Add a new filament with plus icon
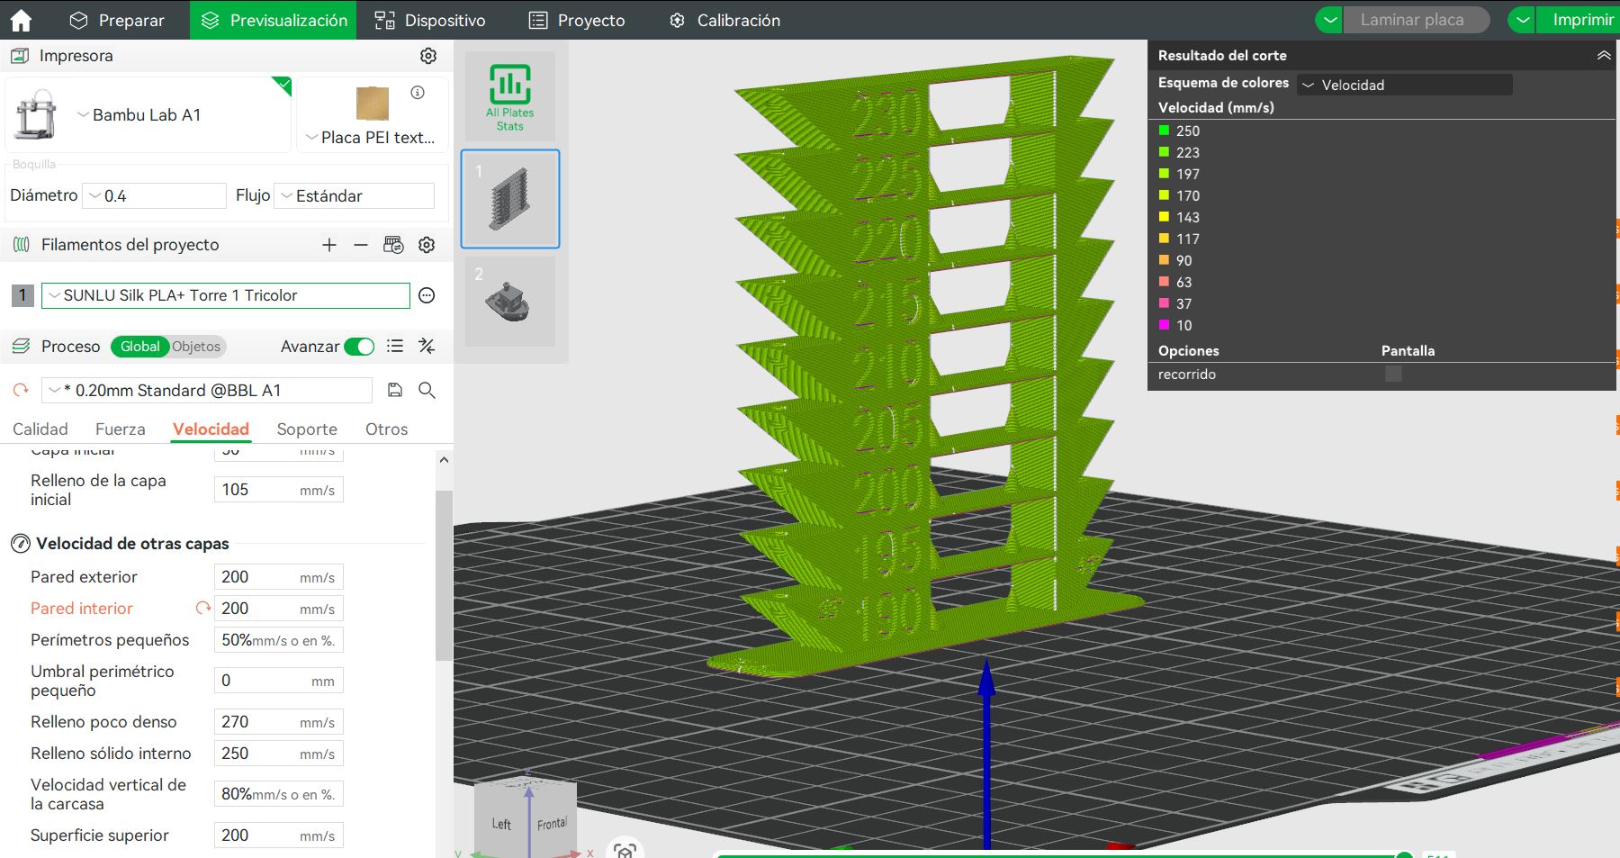The width and height of the screenshot is (1620, 858). click(x=329, y=245)
